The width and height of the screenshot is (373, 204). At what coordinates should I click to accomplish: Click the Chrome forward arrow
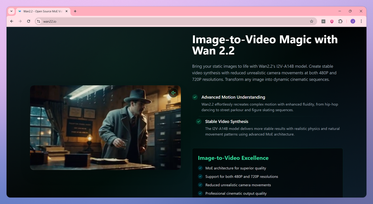20,21
